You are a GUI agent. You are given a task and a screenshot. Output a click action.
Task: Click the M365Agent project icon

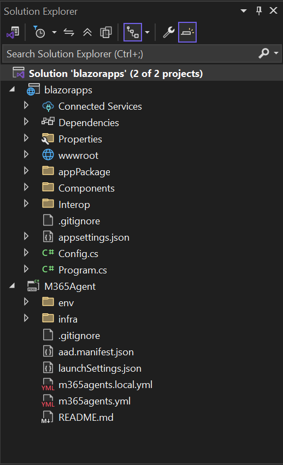(33, 285)
